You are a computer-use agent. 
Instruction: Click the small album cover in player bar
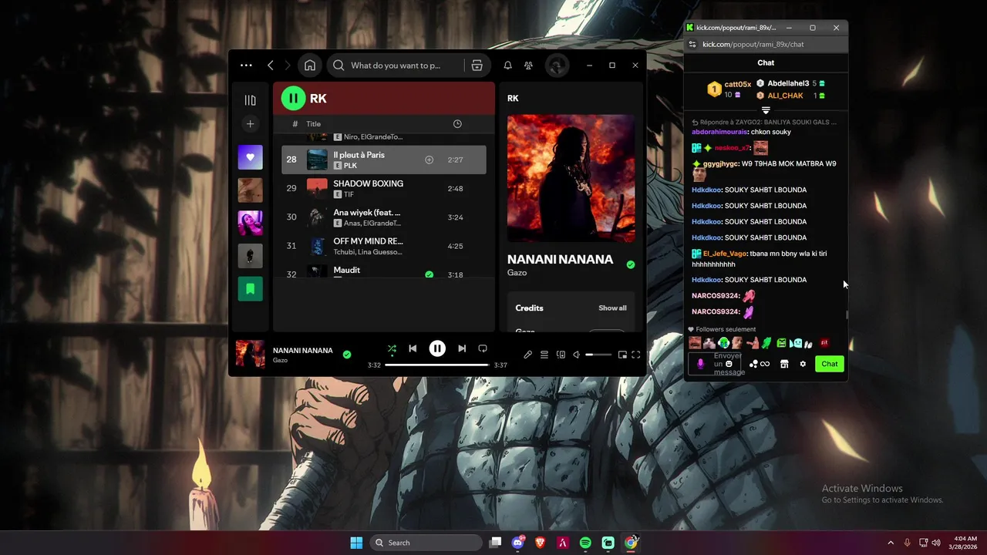pos(250,355)
